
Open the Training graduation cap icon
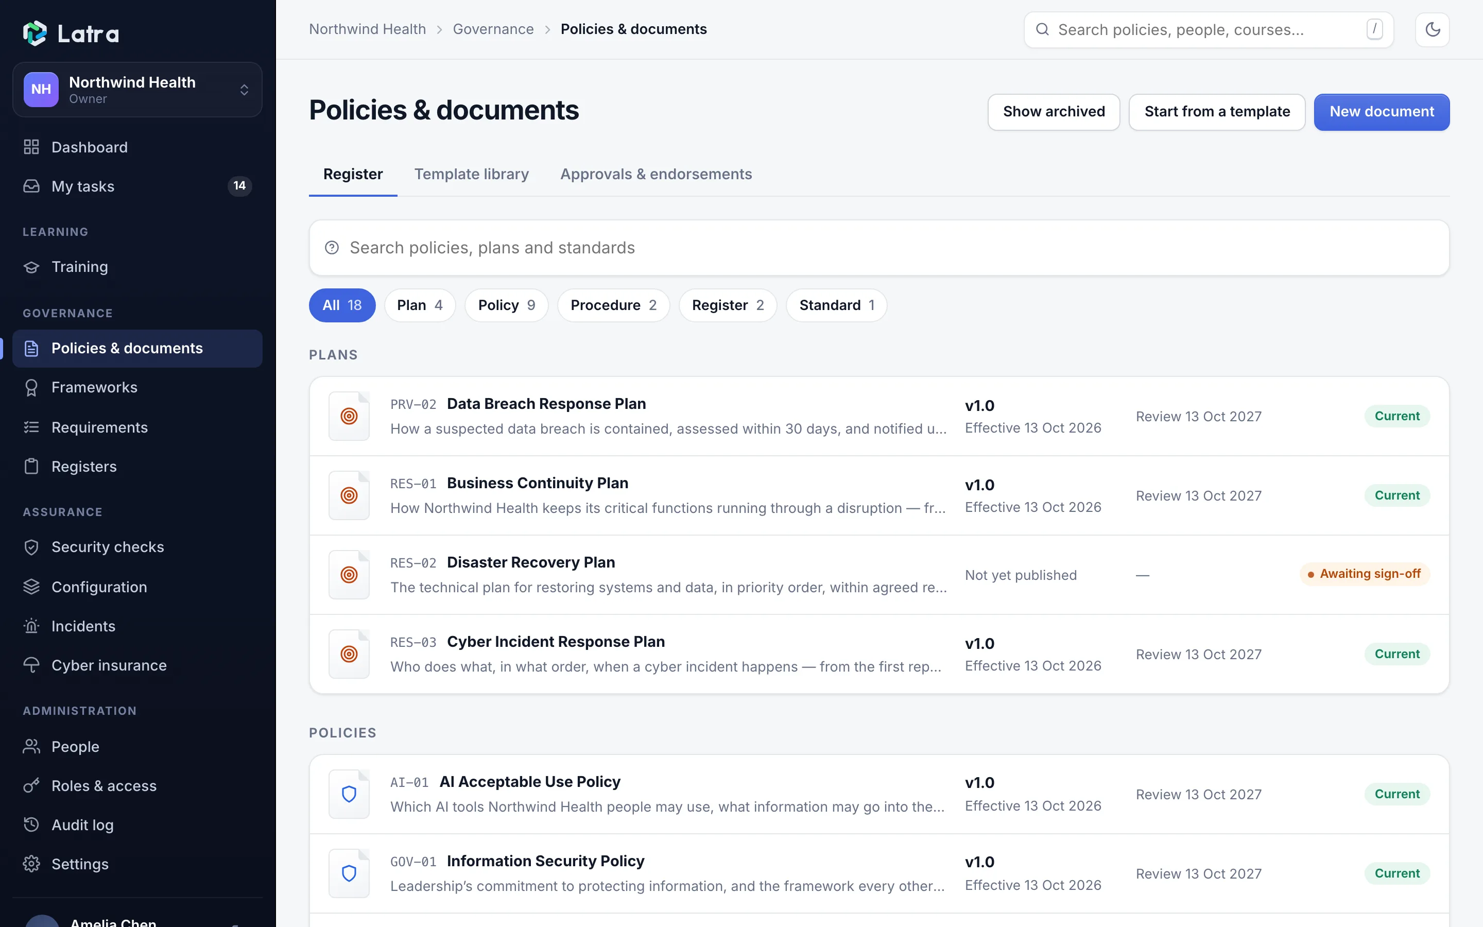tap(31, 267)
